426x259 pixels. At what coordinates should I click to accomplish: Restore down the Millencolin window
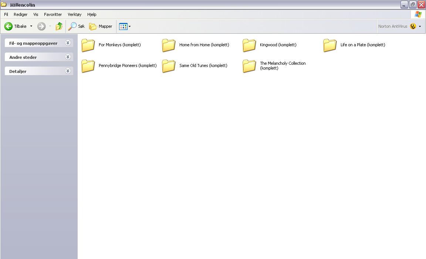click(413, 4)
